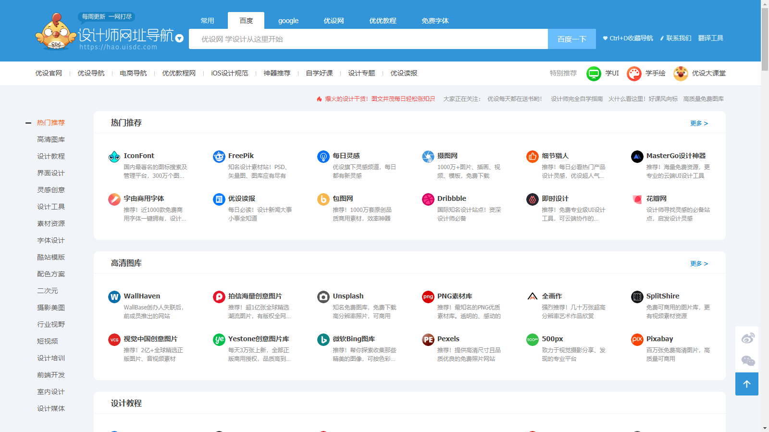This screenshot has width=769, height=432.
Task: Expand the site logo dropdown arrow
Action: [x=179, y=38]
